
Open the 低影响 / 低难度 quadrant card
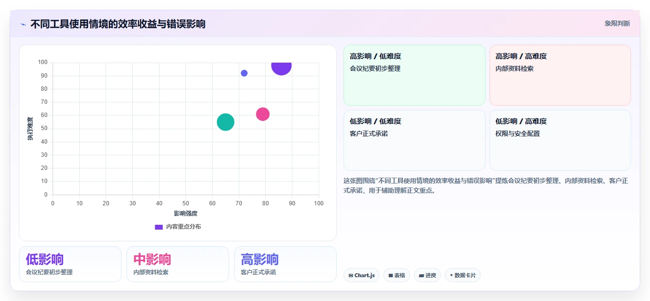click(415, 140)
